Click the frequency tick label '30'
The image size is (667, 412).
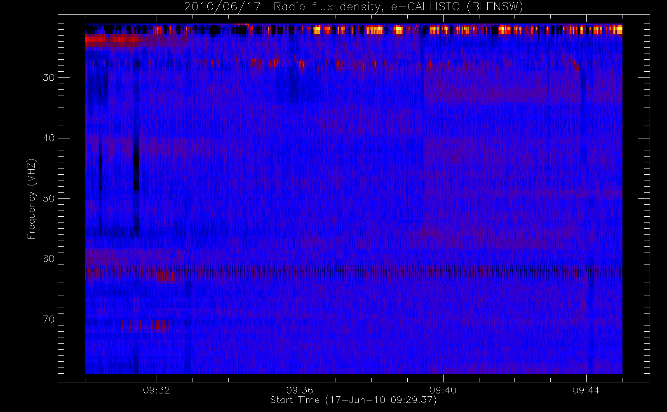(x=49, y=78)
